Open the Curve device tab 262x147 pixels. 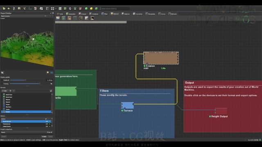tap(162, 14)
